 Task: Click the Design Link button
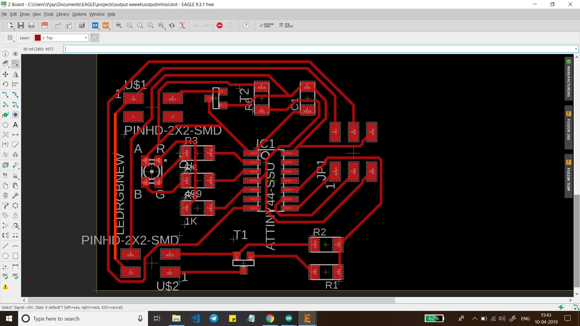click(x=266, y=26)
